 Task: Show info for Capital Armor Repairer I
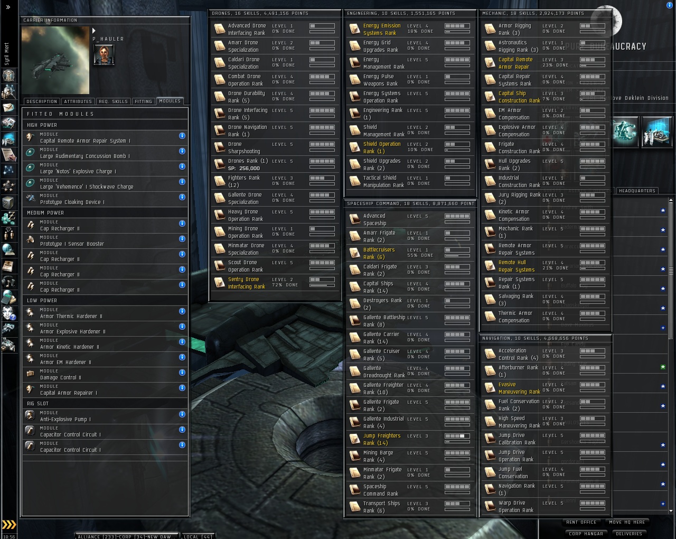[x=182, y=388]
